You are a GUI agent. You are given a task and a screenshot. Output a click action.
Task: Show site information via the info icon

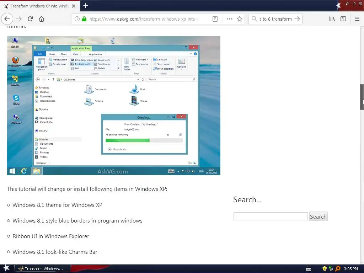pos(77,19)
